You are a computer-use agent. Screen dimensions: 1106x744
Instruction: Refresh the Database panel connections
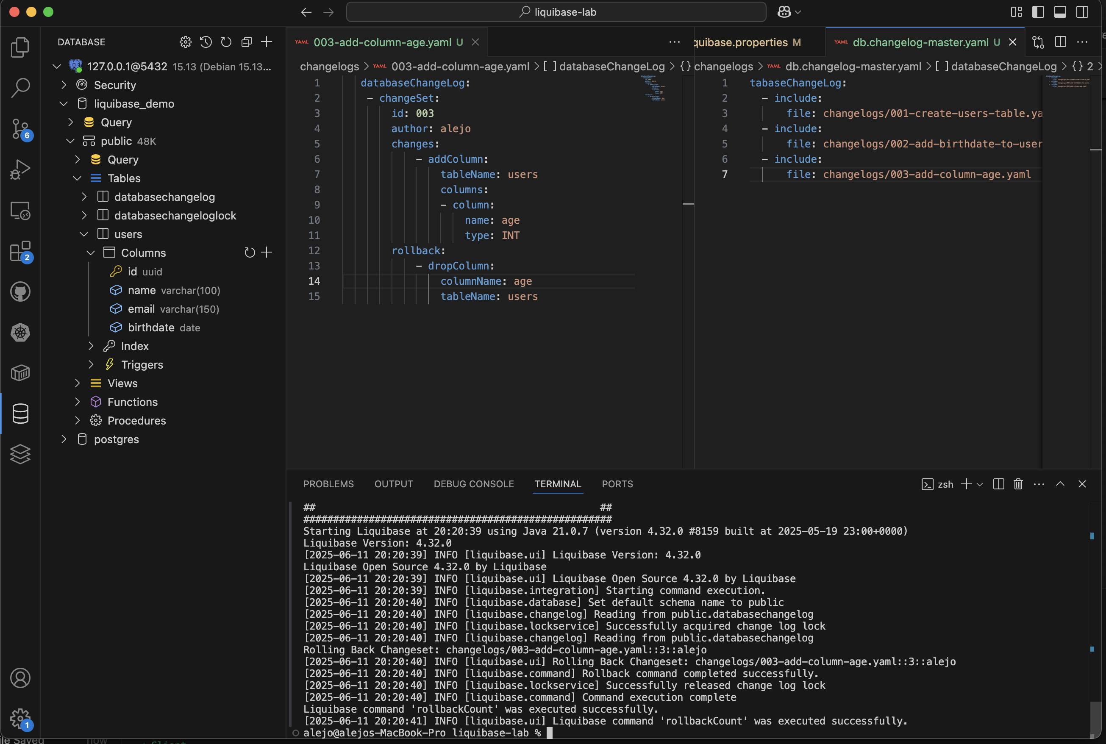coord(226,42)
